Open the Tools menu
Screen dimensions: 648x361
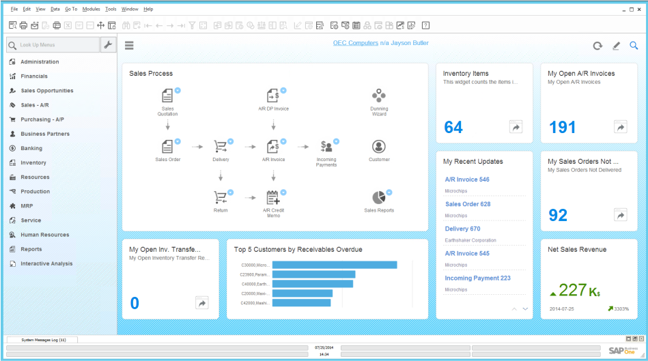(111, 9)
